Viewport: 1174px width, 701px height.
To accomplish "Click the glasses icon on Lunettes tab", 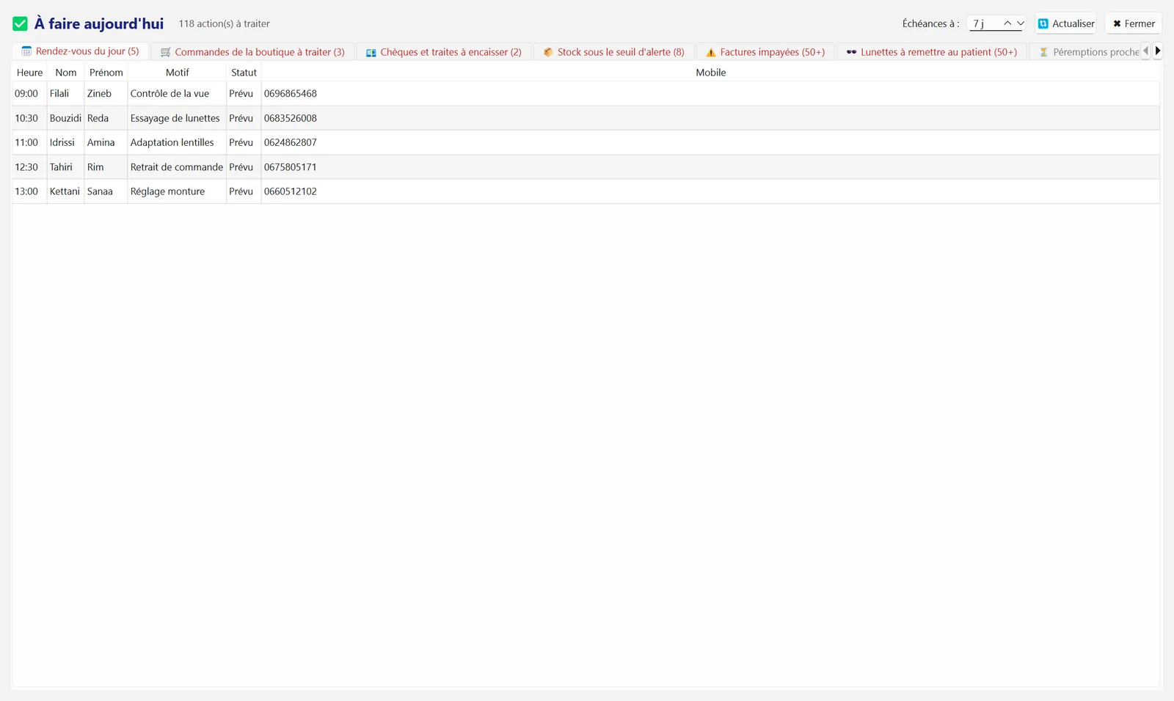I will 852,52.
